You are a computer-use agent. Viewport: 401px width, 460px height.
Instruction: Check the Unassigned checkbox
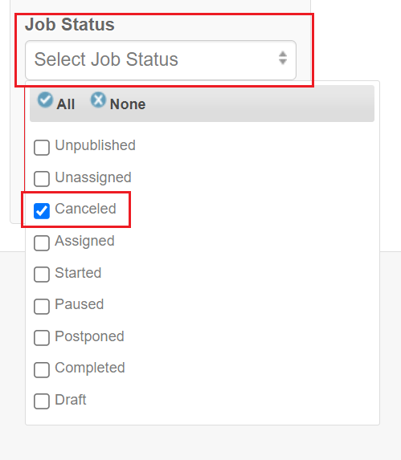click(x=42, y=179)
